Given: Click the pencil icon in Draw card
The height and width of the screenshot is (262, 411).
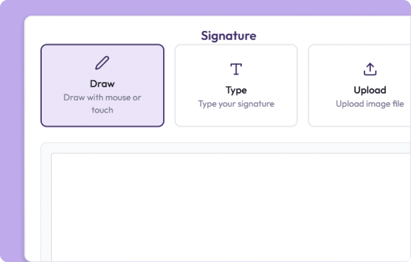Looking at the screenshot, I should 102,64.
